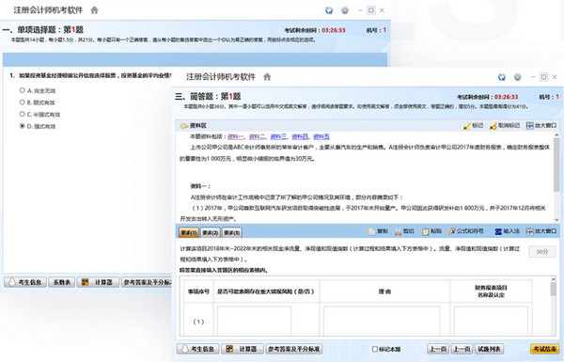
Task: Click the 资料区 scrollbar down arrow
Action: (x=556, y=219)
